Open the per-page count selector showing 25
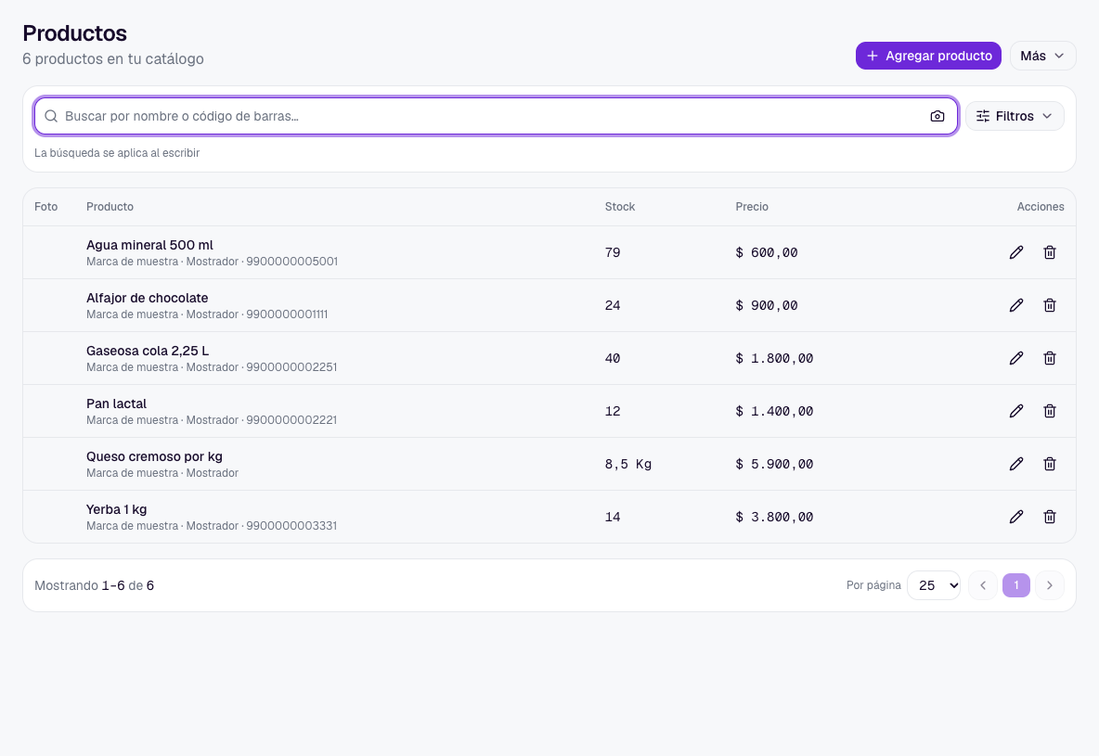The width and height of the screenshot is (1099, 756). point(934,585)
